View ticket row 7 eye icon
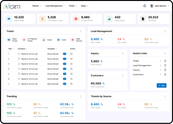The image size is (173, 124). tap(71, 84)
